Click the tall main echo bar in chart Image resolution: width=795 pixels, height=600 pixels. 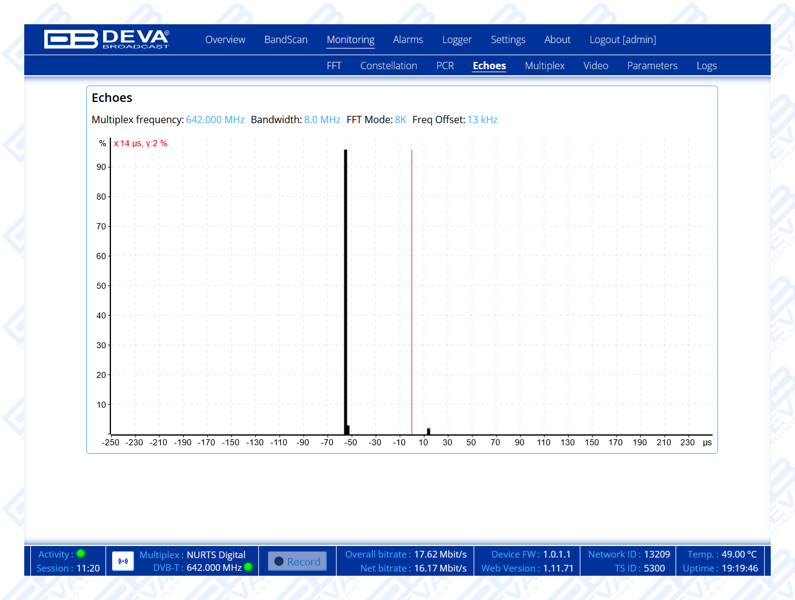(x=346, y=291)
